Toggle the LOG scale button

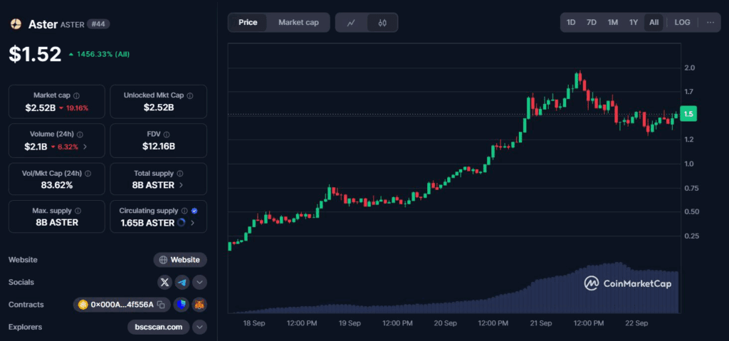[682, 22]
